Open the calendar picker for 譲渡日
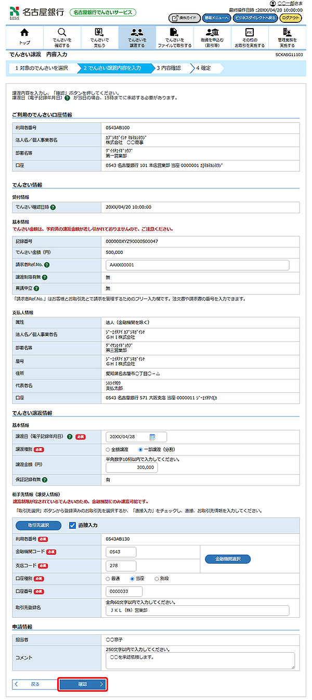 tap(152, 437)
